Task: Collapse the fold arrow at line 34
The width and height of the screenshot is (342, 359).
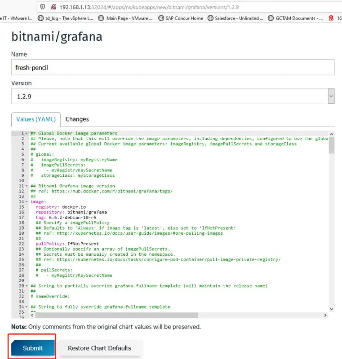Action: coord(27,307)
